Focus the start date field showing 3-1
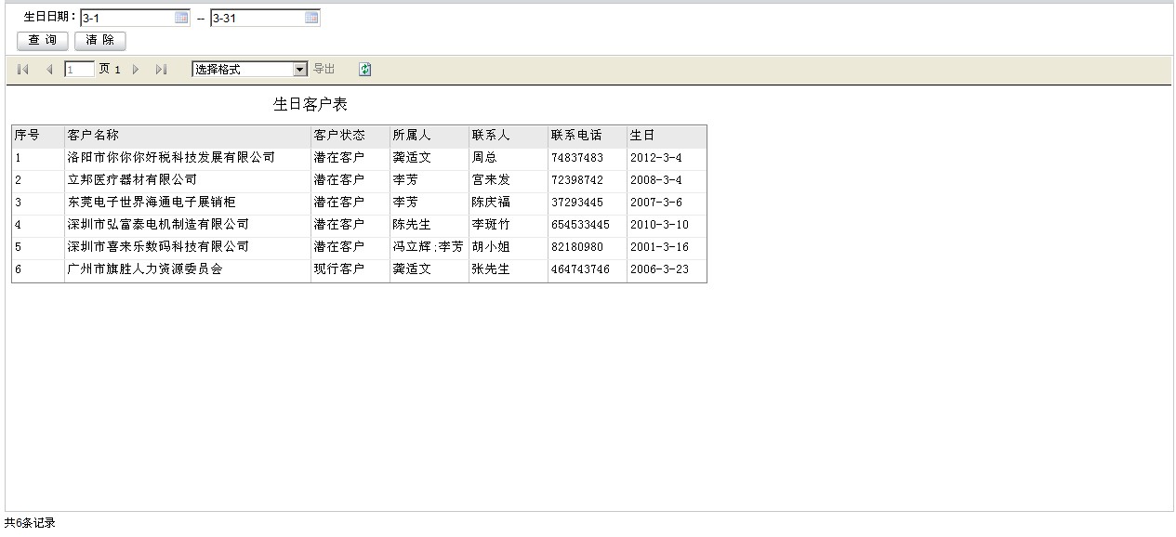1176x537 pixels. click(x=126, y=18)
